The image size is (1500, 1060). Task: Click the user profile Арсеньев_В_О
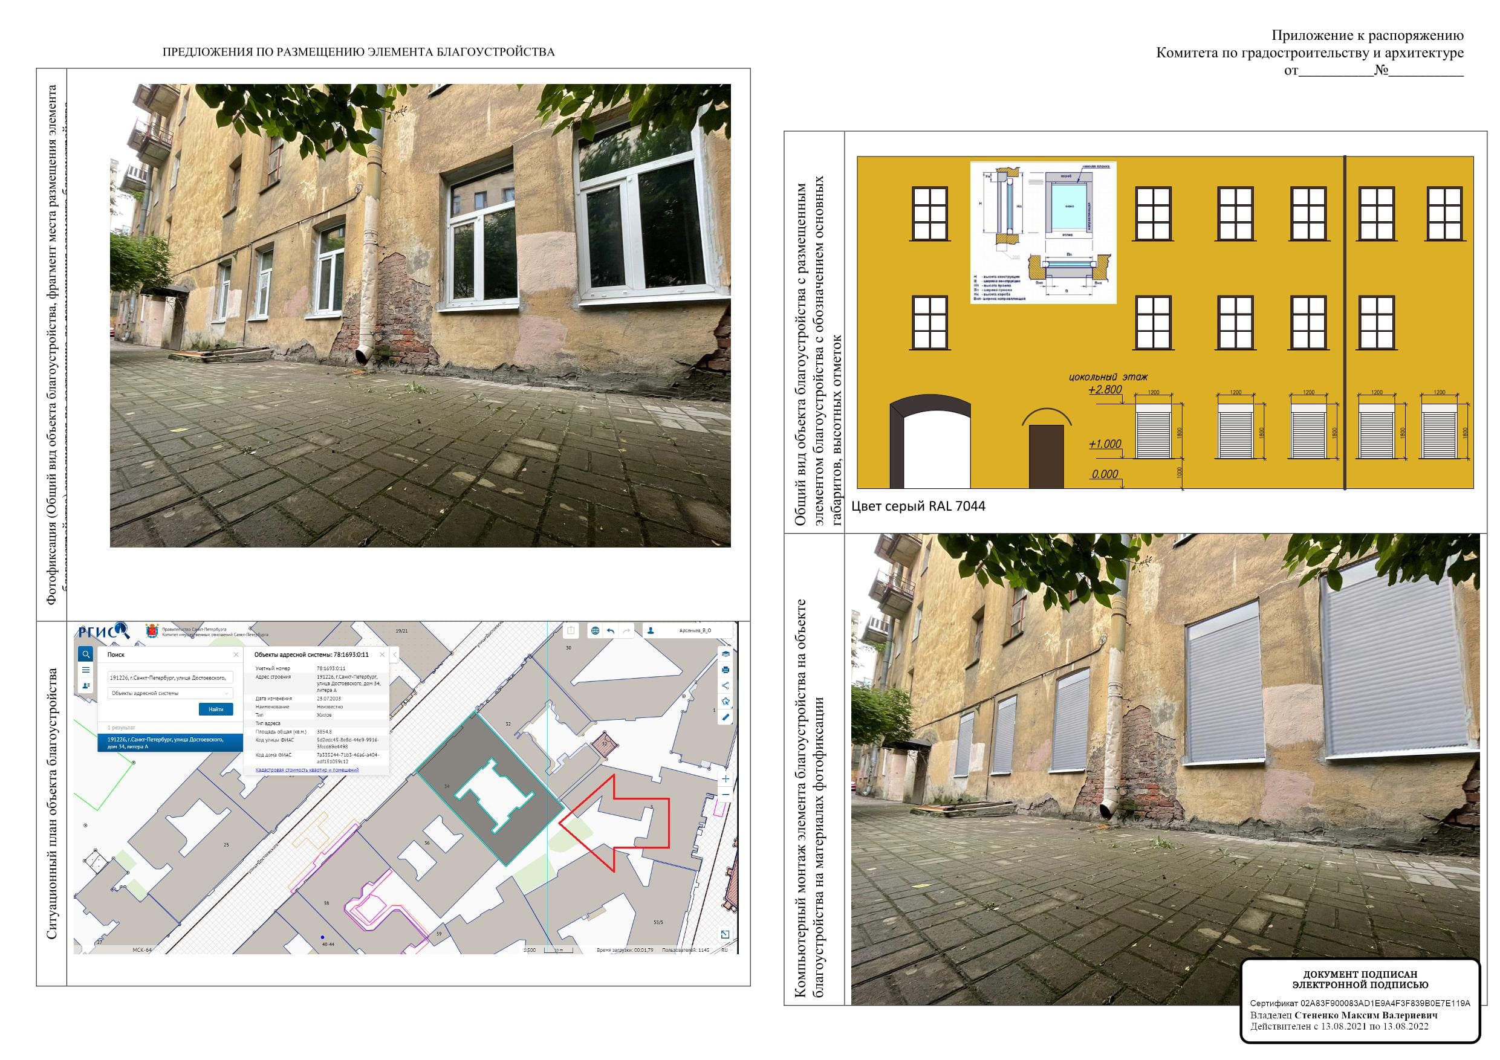click(687, 630)
